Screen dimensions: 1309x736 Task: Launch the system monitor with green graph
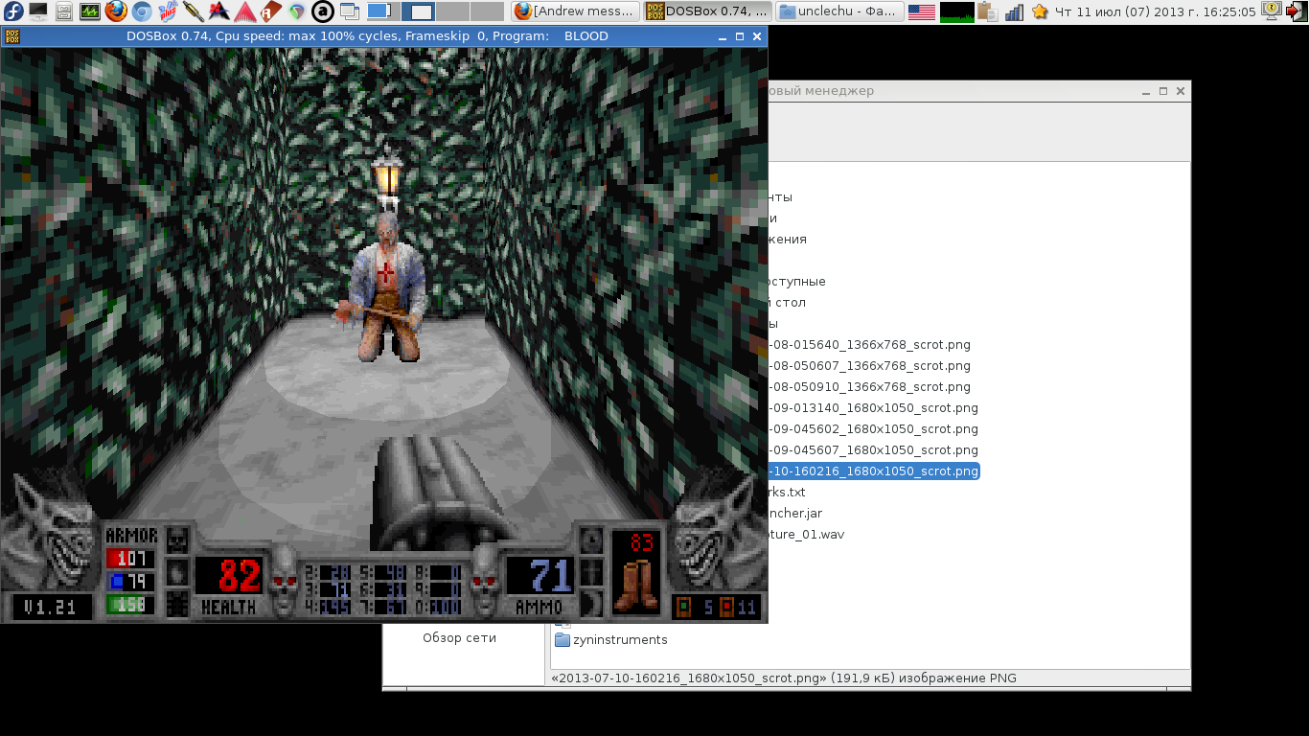point(90,11)
